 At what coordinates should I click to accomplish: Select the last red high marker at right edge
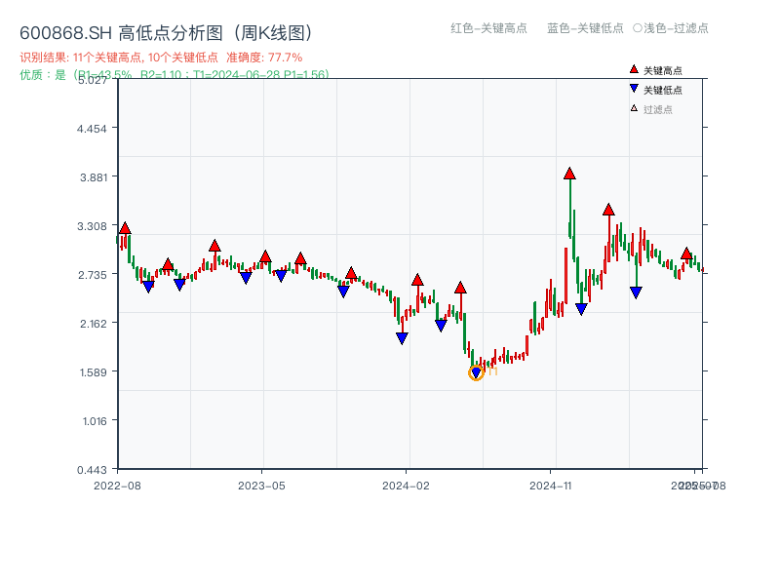click(686, 253)
